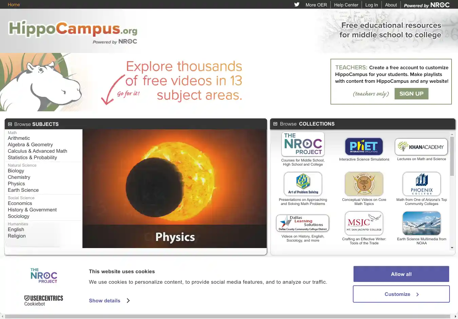This screenshot has height=319, width=458.
Task: Accept cookies with Allow all
Action: point(401,274)
